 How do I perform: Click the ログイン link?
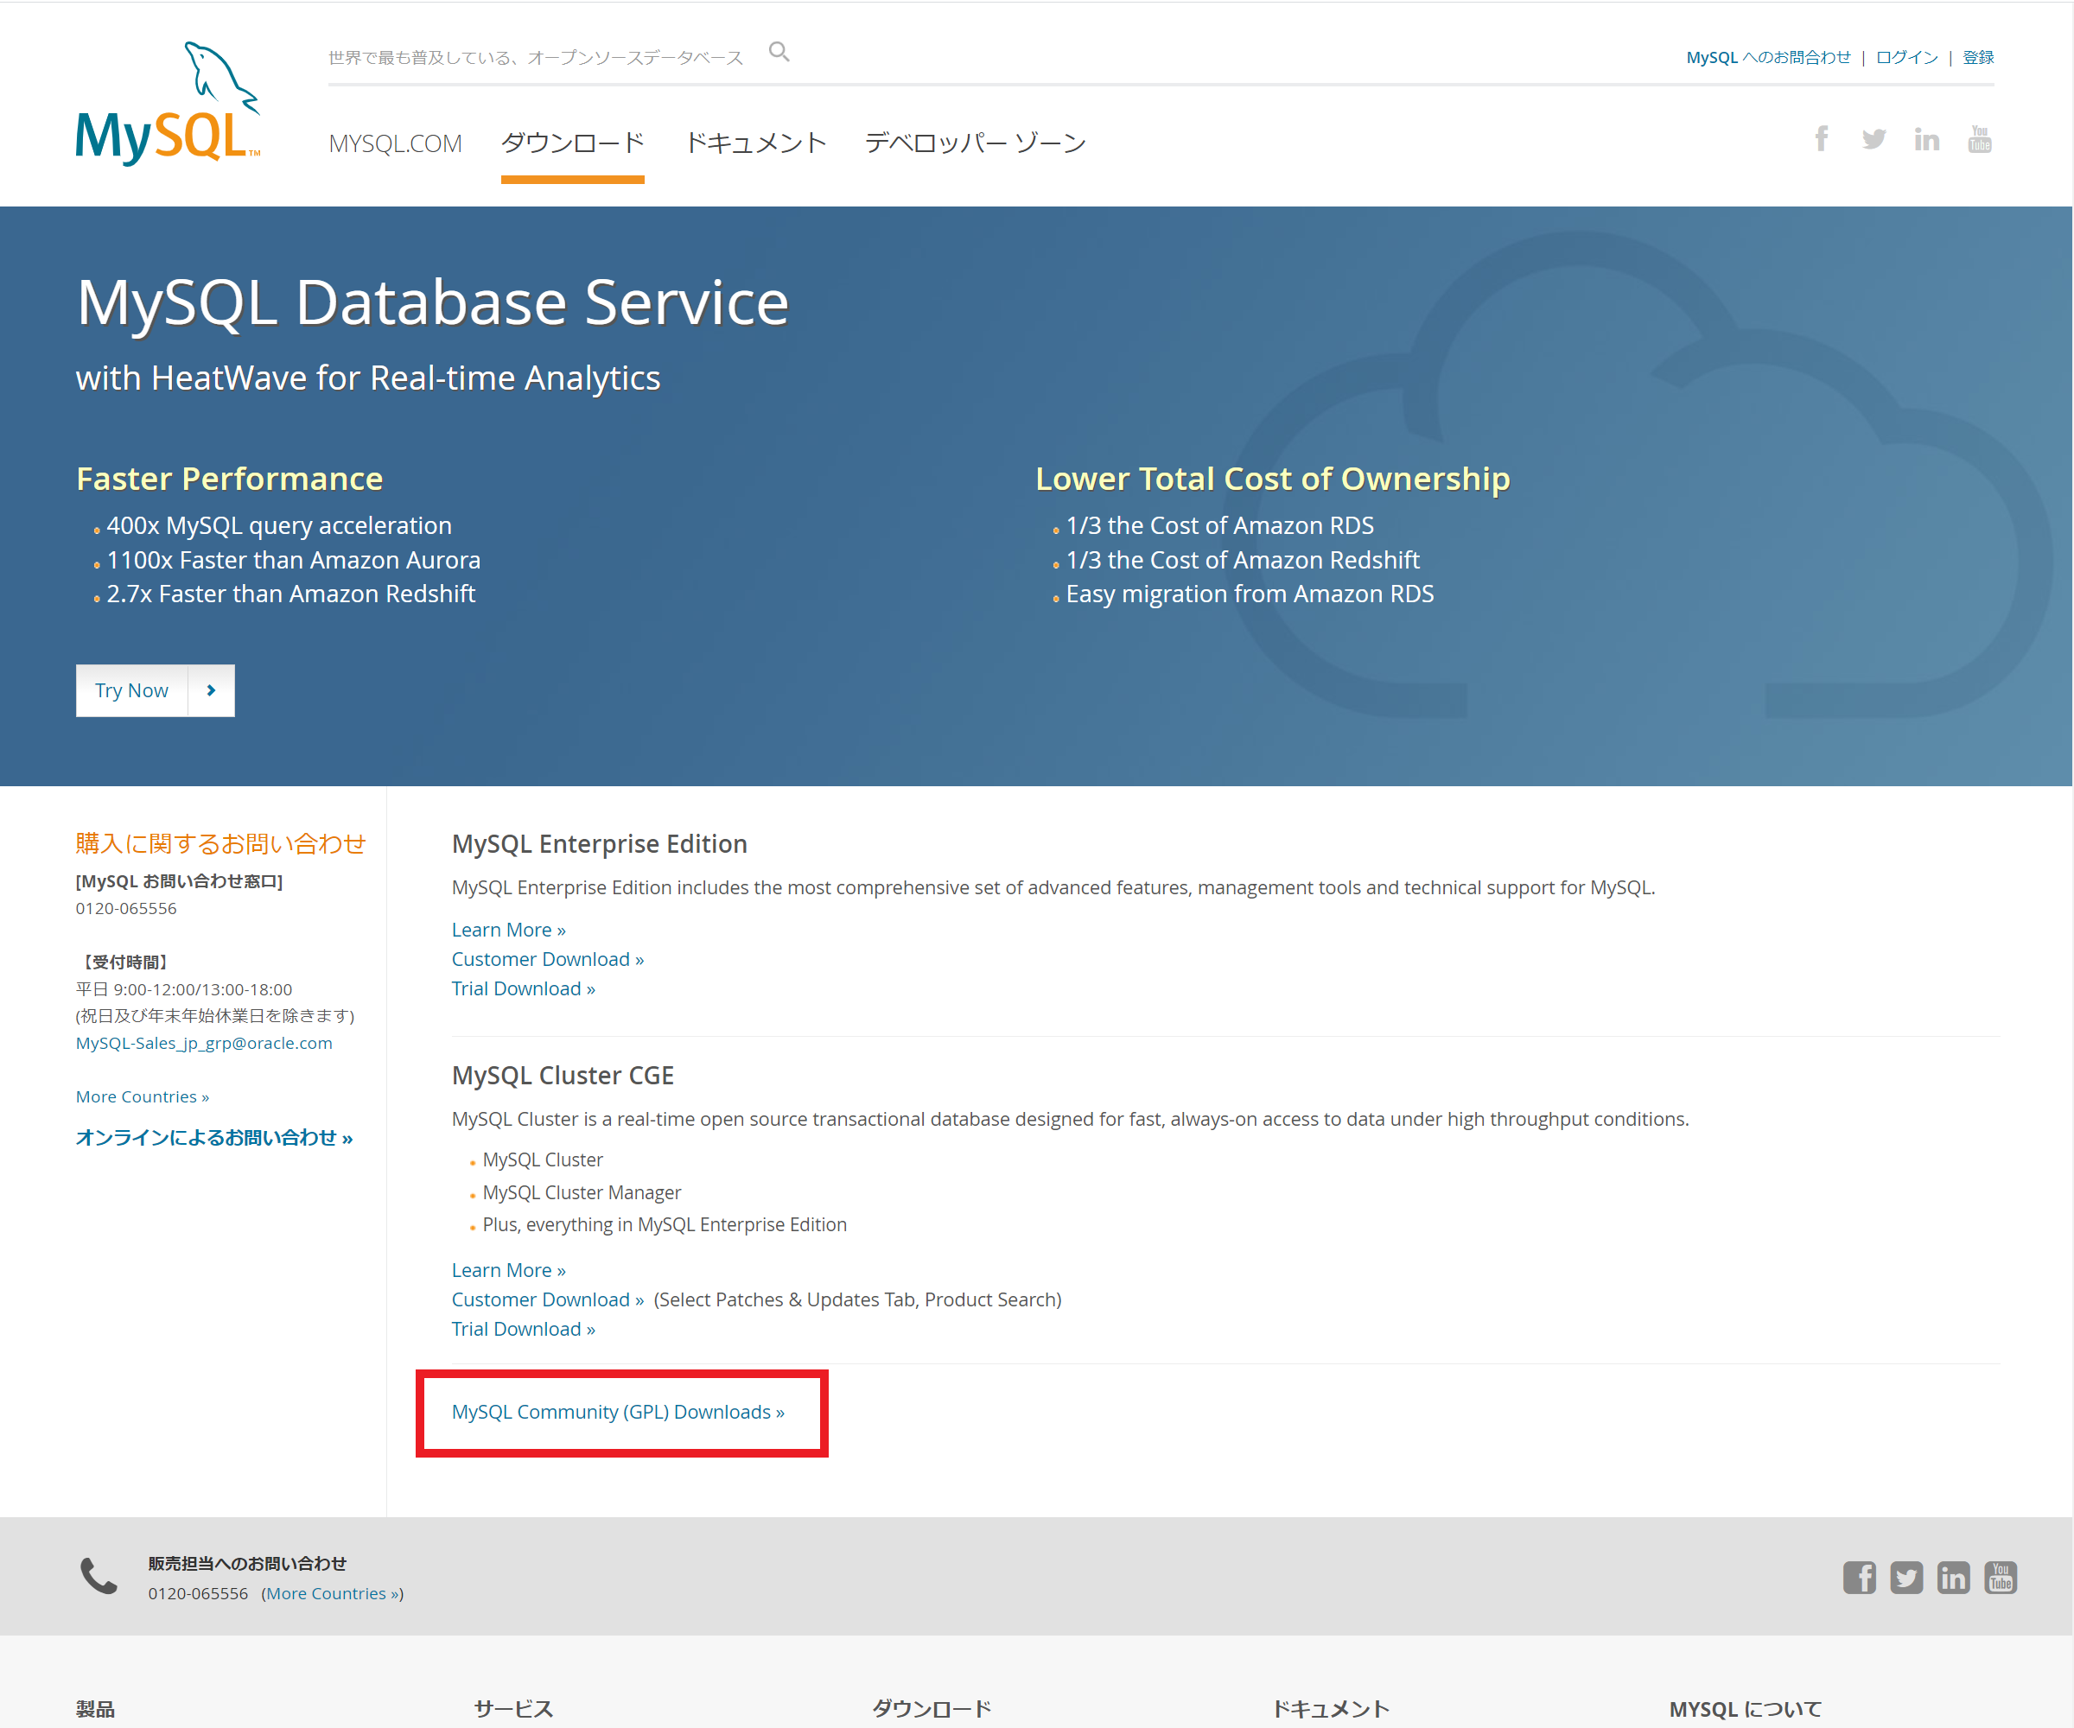(x=1906, y=57)
